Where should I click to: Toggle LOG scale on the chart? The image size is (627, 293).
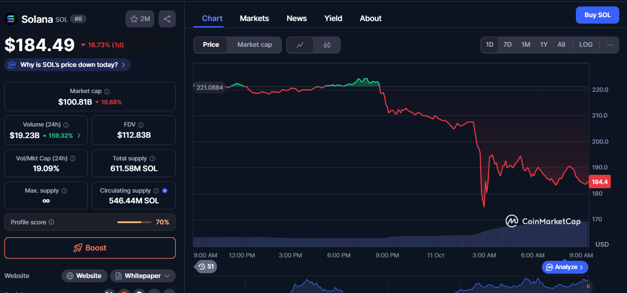(x=586, y=45)
